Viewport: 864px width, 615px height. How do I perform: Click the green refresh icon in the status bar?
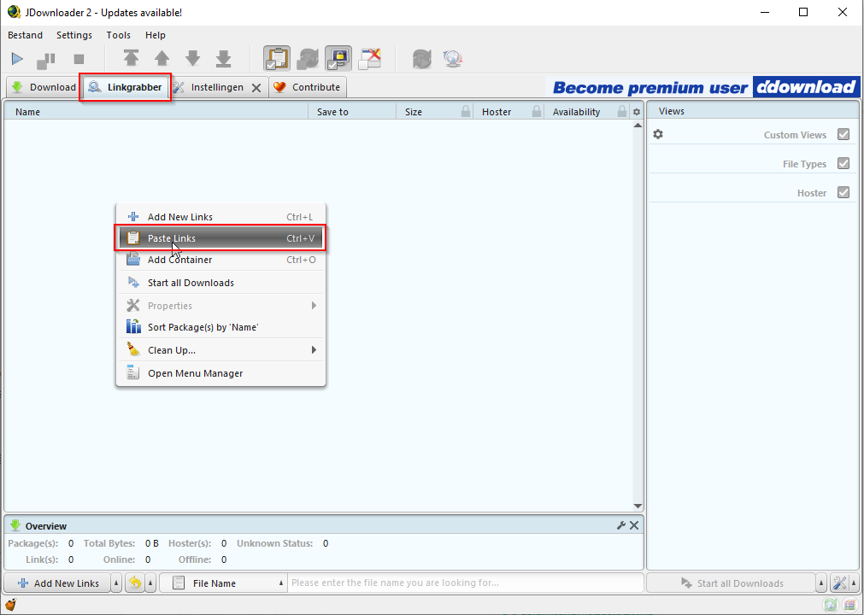click(x=831, y=605)
